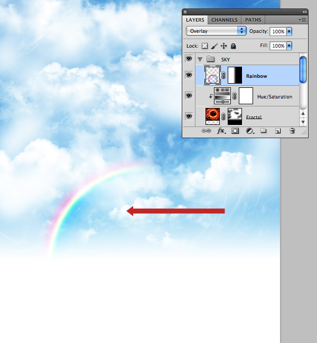Enable lock all padlock icon
The width and height of the screenshot is (317, 343).
coord(234,46)
